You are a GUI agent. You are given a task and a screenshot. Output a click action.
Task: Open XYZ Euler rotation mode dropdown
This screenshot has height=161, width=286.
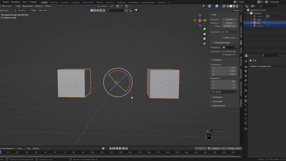(224, 92)
